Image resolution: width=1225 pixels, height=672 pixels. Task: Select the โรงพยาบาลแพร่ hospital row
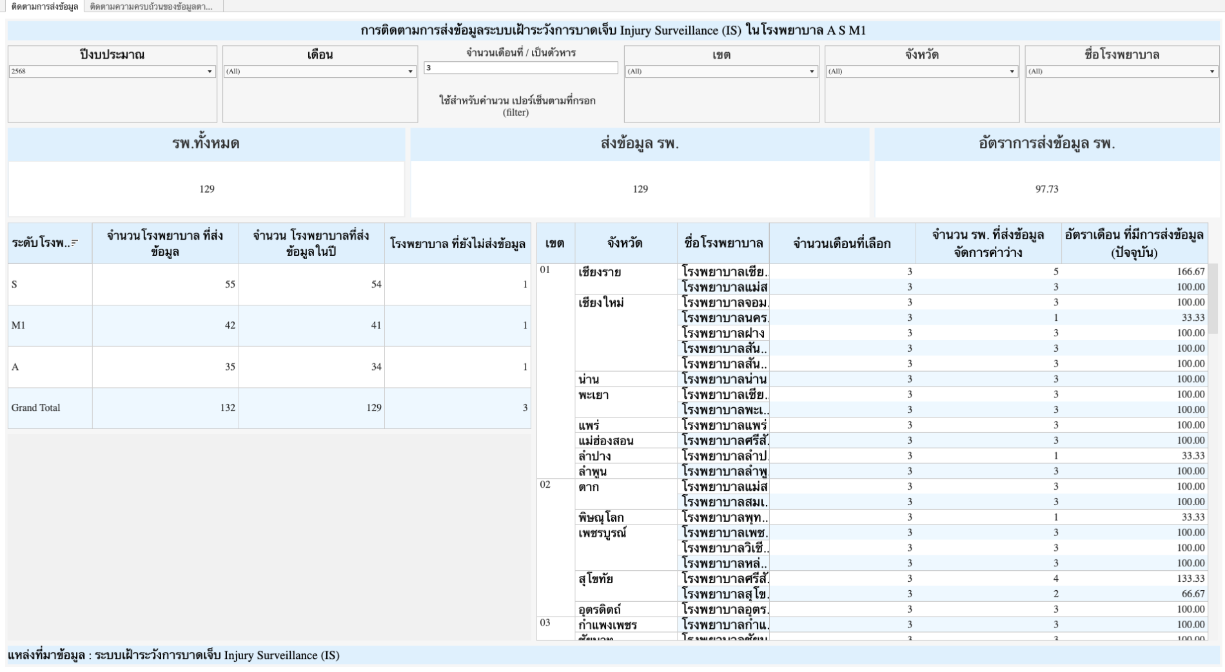[x=725, y=425]
